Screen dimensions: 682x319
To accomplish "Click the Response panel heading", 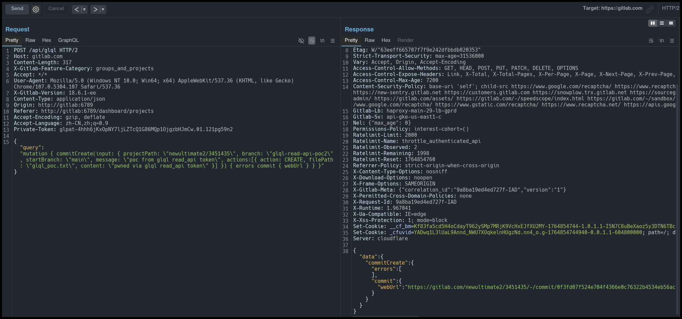I will pos(359,29).
